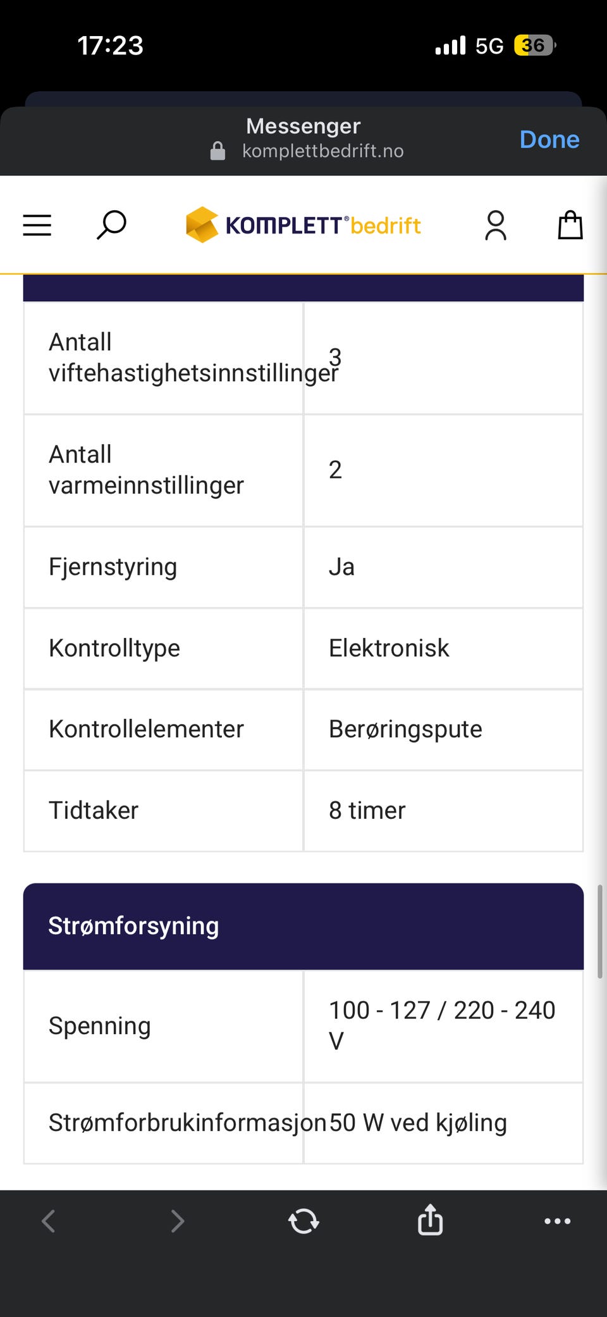
Task: Tap the komplettbedrift.no address text
Action: coord(323,151)
